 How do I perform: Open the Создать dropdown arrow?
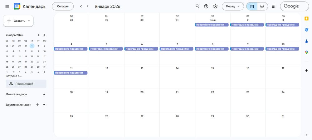coord(29,21)
